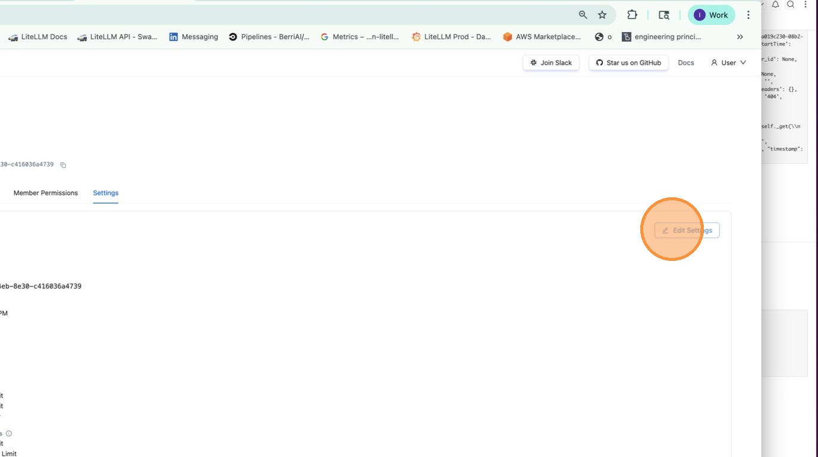818x457 pixels.
Task: Click the Edit Settings button
Action: coord(687,231)
